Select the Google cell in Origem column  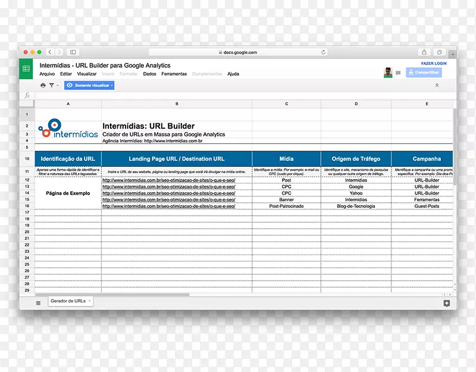[356, 187]
